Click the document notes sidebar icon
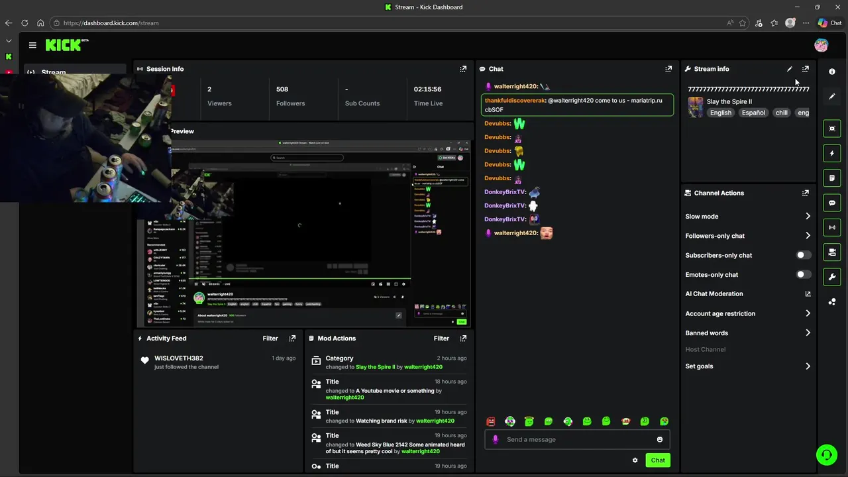The image size is (848, 477). [832, 178]
